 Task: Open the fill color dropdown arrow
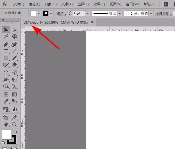38,13
